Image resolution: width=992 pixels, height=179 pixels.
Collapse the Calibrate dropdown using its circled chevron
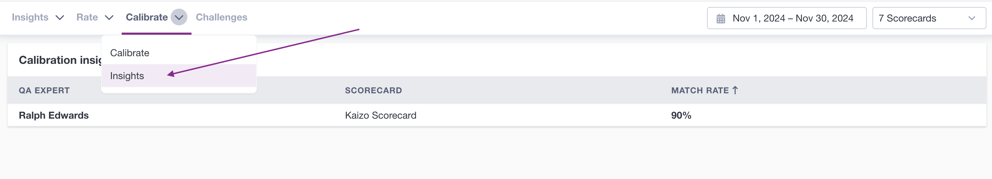[179, 17]
